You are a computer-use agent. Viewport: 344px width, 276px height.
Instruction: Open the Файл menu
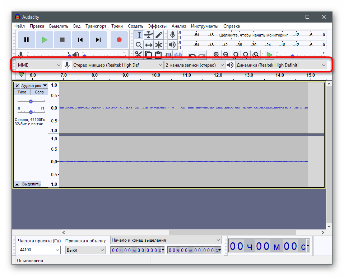19,26
